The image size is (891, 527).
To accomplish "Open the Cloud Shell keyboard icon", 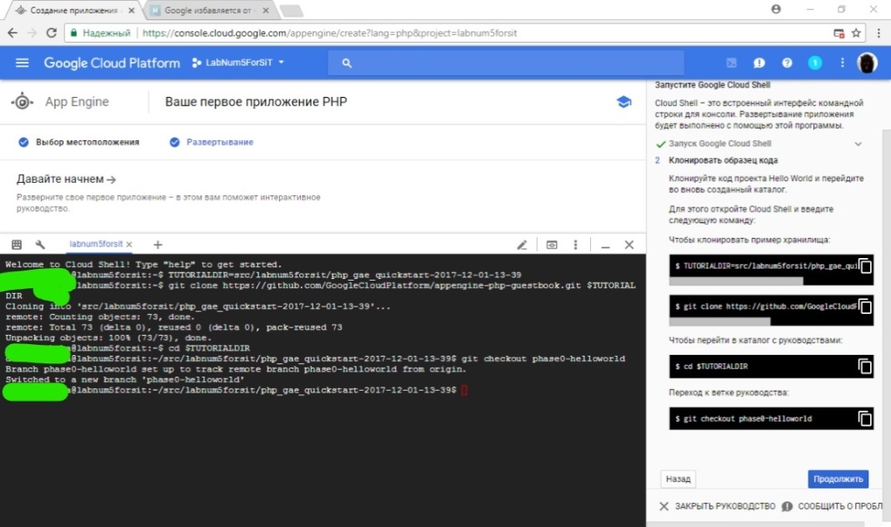I will (17, 245).
